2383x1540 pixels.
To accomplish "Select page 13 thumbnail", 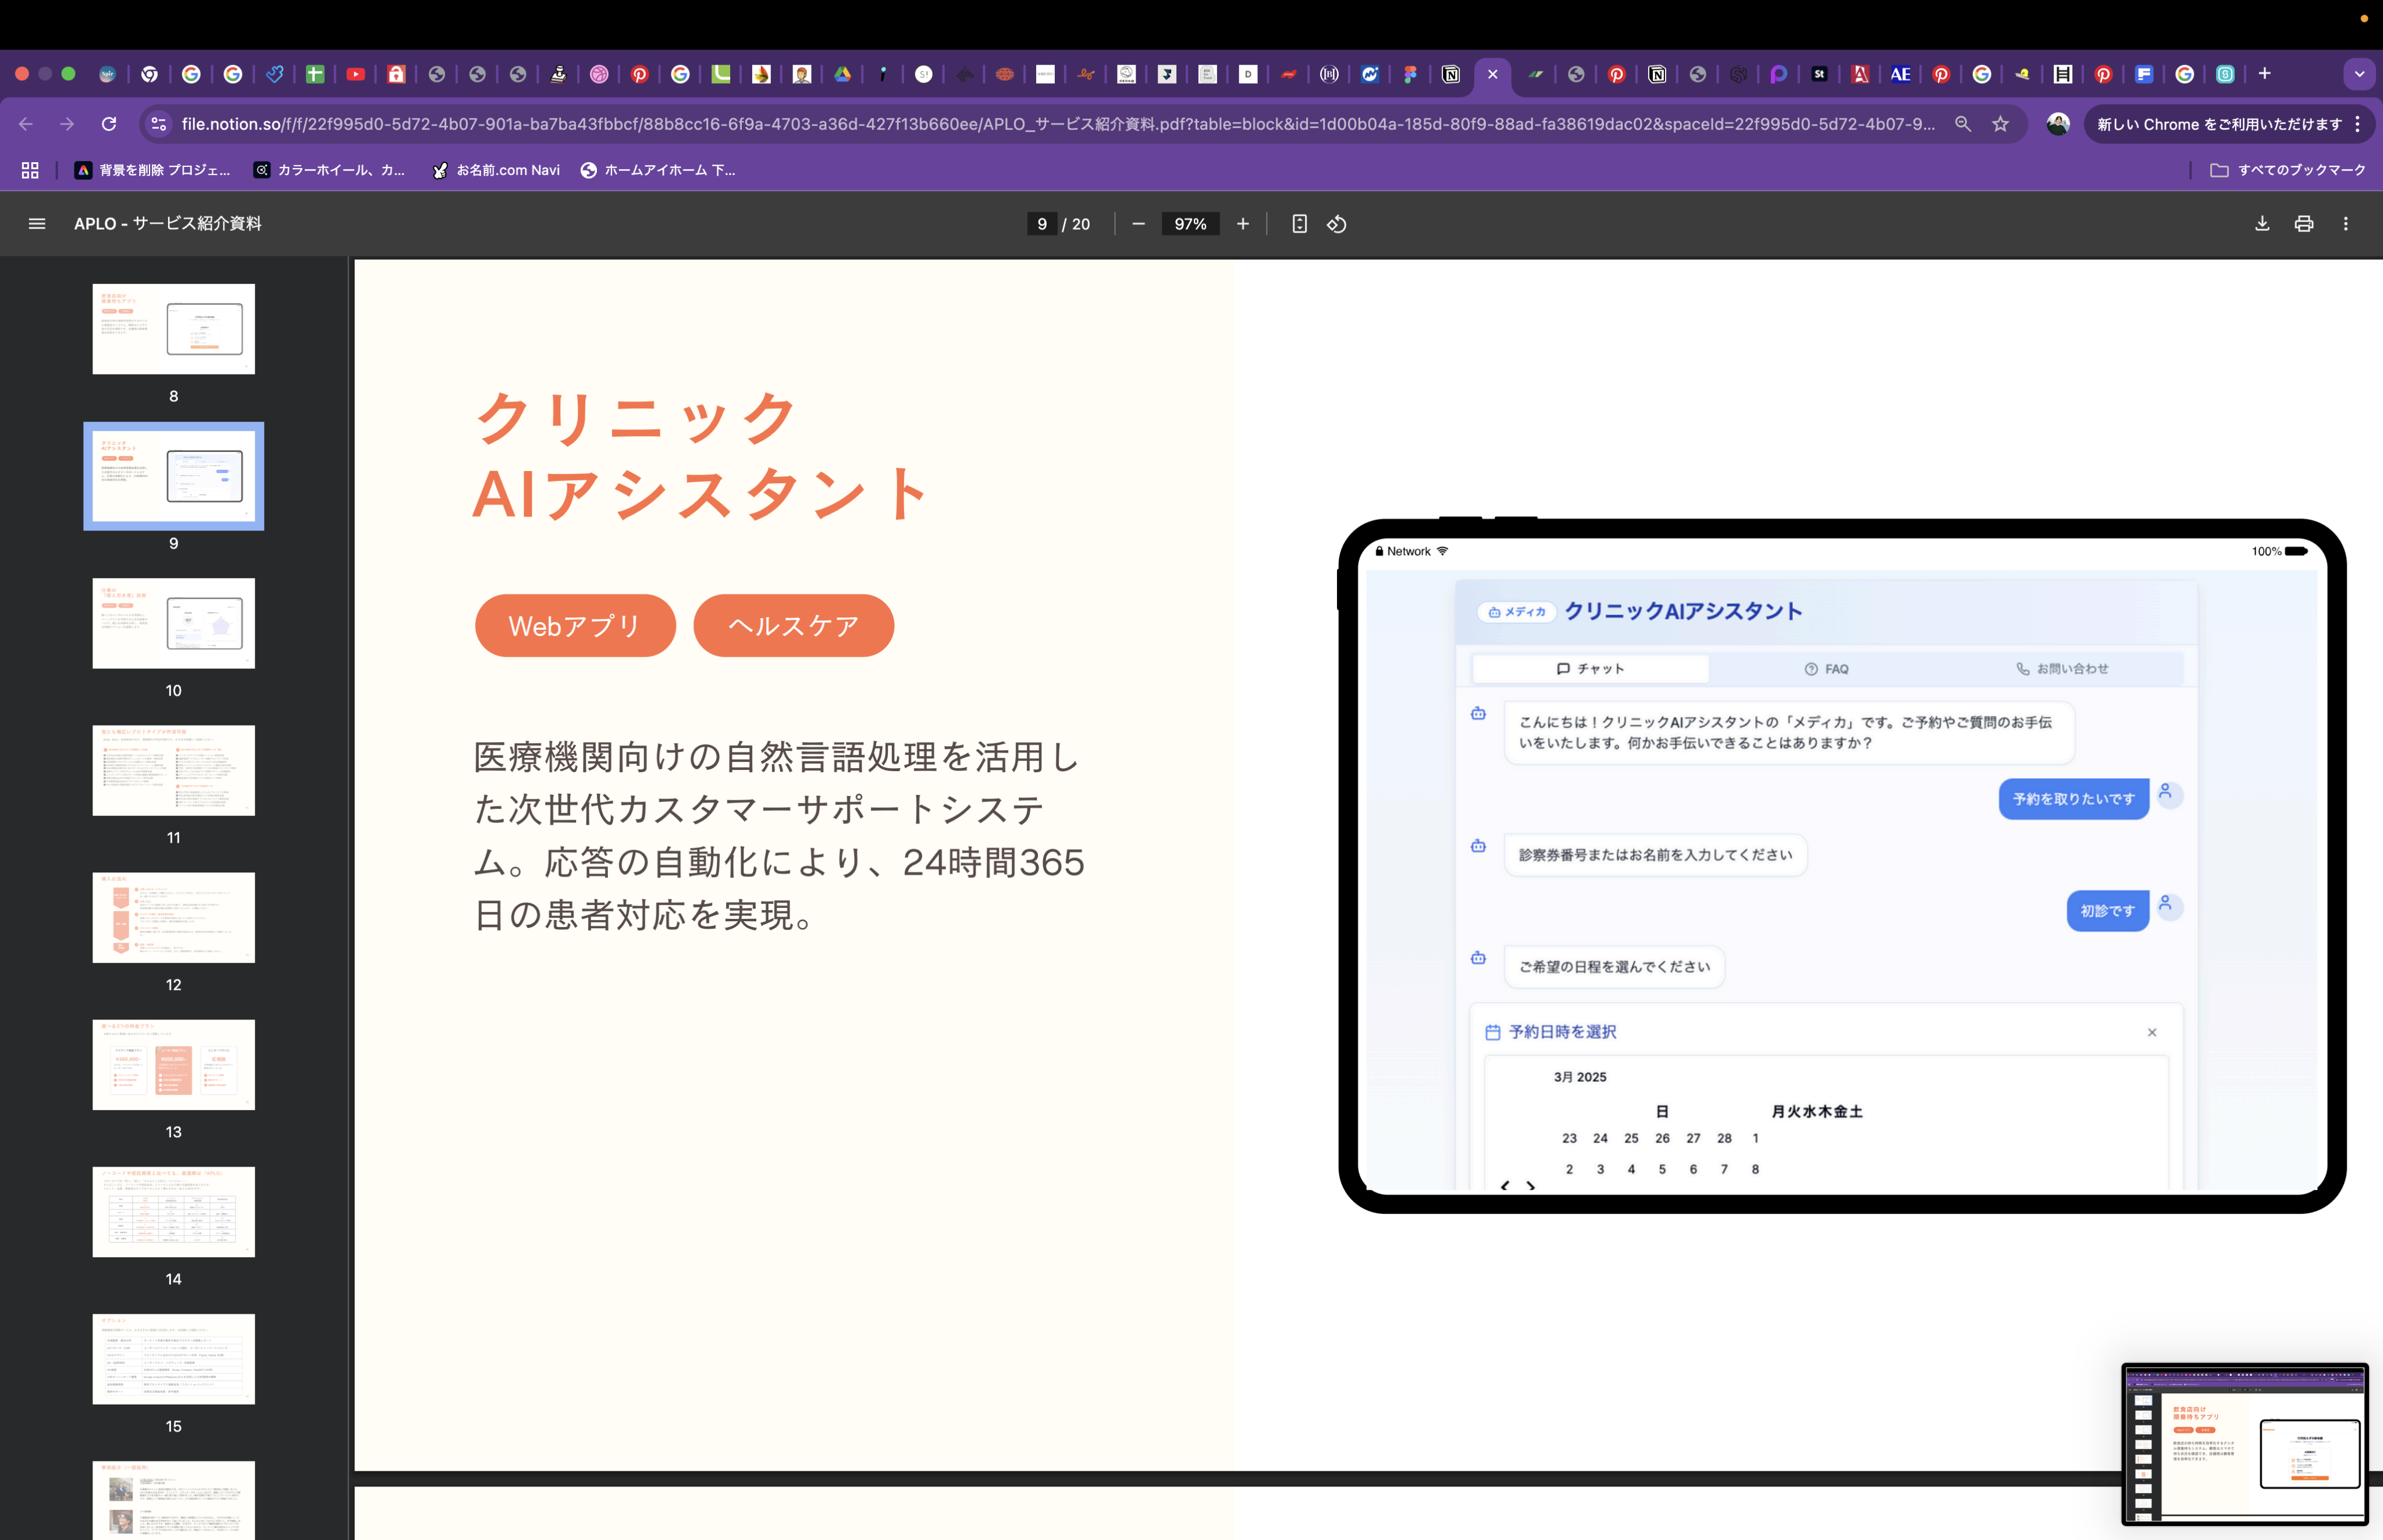I will [174, 1065].
